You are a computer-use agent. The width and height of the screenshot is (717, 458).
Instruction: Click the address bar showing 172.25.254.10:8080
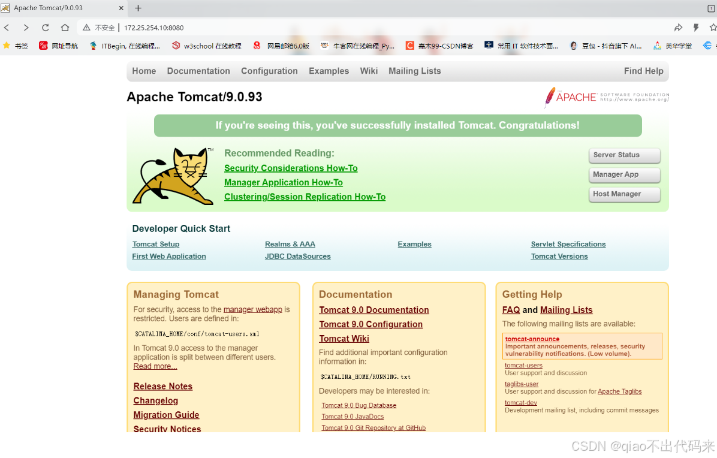click(x=153, y=28)
